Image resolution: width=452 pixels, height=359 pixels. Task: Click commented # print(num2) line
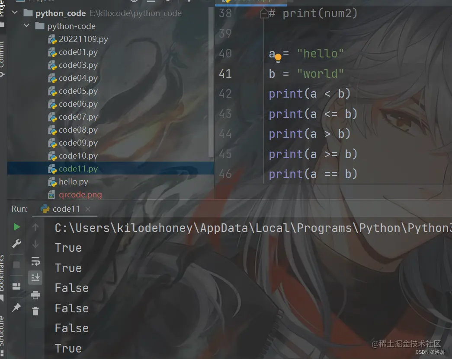313,13
